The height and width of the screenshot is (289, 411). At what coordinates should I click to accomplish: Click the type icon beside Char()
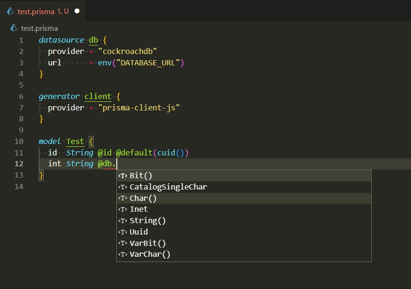pyautogui.click(x=122, y=199)
